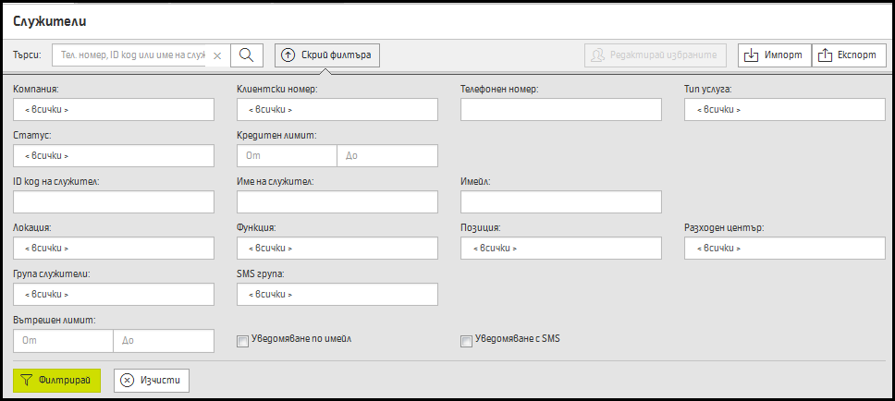
Task: Click the Вътрешен лимит От field
Action: [x=64, y=341]
